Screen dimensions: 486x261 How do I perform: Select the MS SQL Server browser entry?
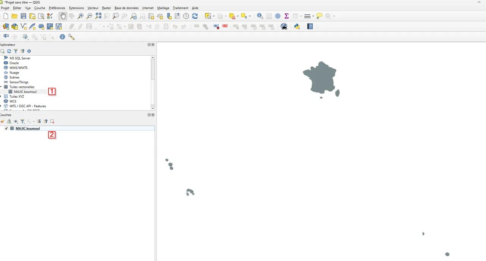(x=20, y=58)
